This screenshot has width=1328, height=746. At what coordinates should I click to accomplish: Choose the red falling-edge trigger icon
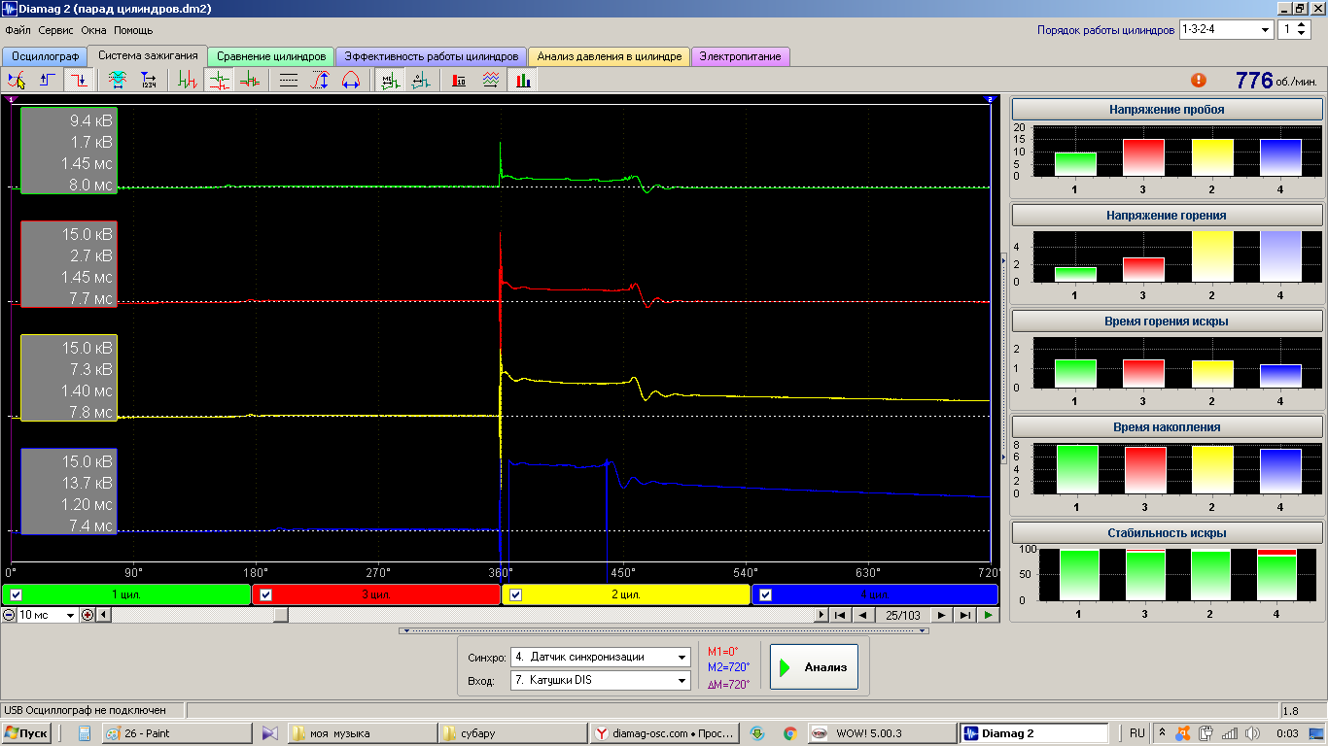[78, 81]
